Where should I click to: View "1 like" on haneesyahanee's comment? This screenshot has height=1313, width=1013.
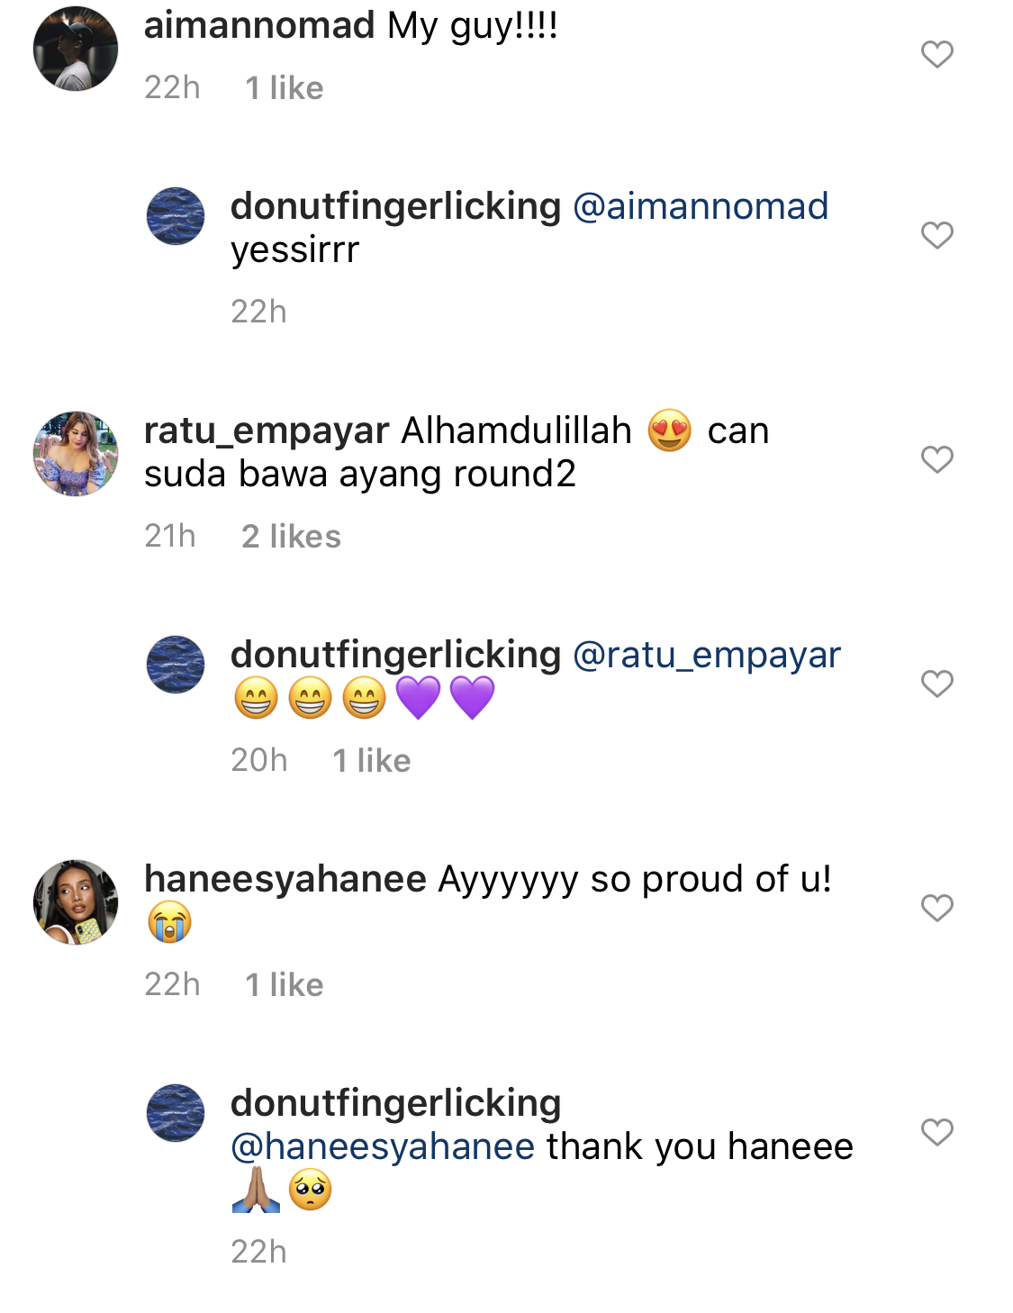pos(284,985)
